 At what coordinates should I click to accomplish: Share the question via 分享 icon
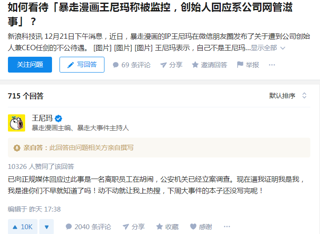[x=164, y=65]
